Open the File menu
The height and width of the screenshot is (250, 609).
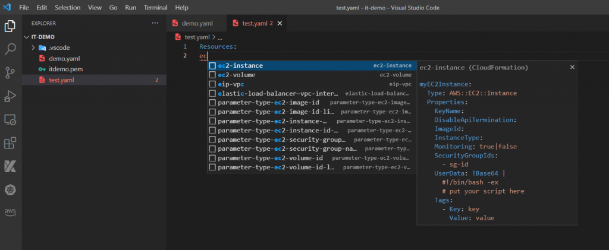tap(24, 7)
